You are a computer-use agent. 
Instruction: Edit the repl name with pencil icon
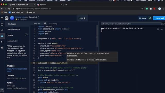pyautogui.click(x=38, y=17)
